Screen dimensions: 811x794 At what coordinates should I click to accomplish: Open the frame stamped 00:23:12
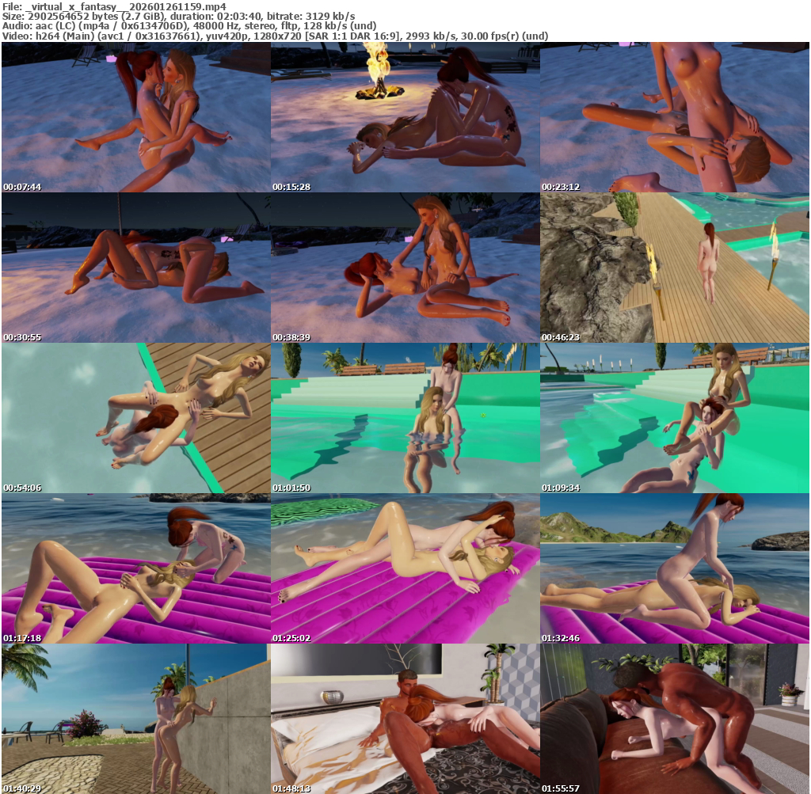point(675,117)
